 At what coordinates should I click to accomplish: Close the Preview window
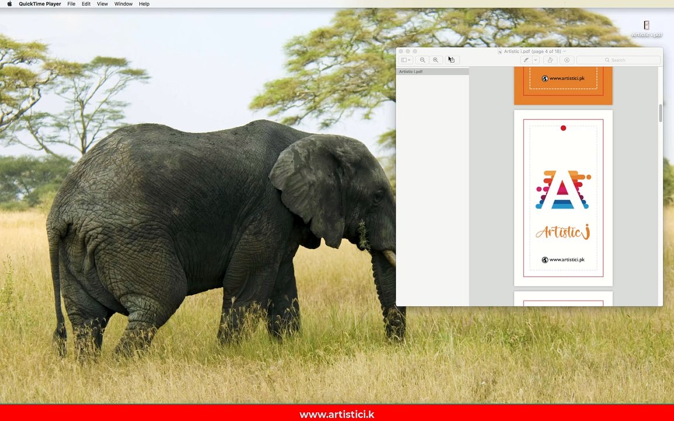401,51
